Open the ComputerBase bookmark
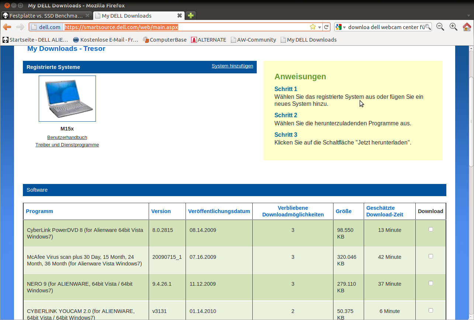This screenshot has height=320, width=474. [165, 40]
